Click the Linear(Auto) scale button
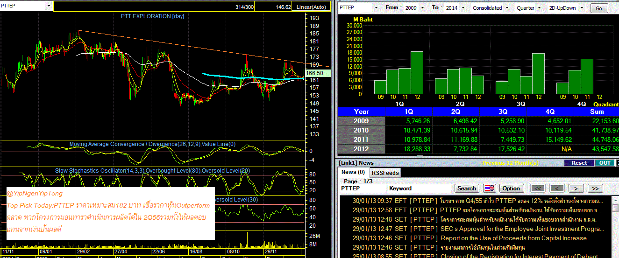Screen dimensions: 619x258 coord(312,7)
